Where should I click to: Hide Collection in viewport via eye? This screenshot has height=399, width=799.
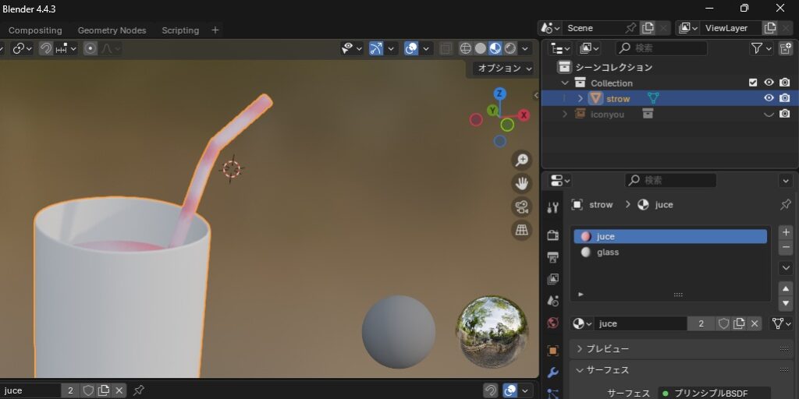769,83
